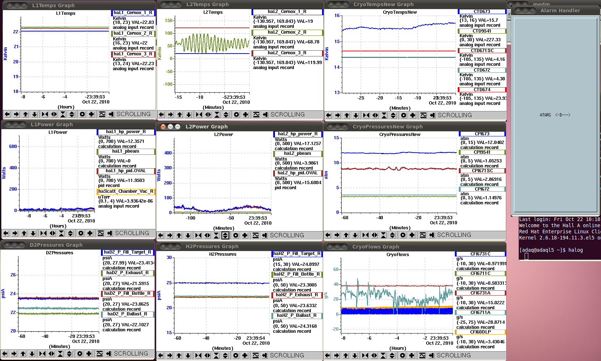Auto-scroll arrow icon in CryoTempsNew toolbar
Viewport: 601px width, 361px height.
point(432,115)
